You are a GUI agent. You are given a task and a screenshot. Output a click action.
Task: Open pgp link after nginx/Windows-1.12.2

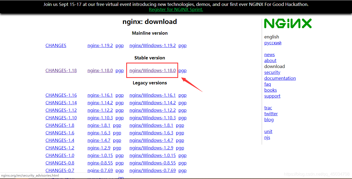(x=182, y=110)
